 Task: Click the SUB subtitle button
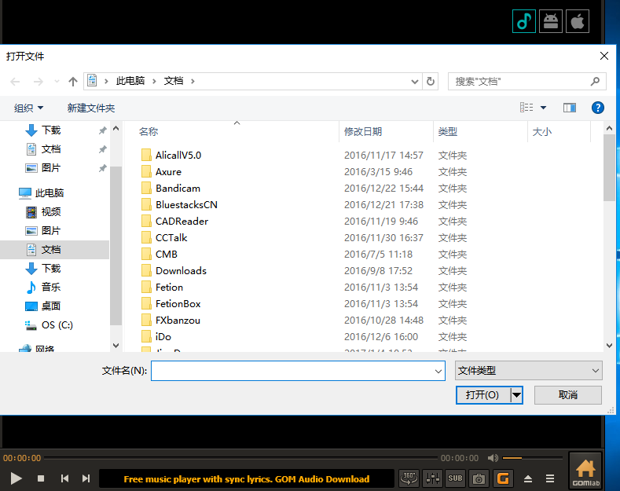tap(455, 478)
